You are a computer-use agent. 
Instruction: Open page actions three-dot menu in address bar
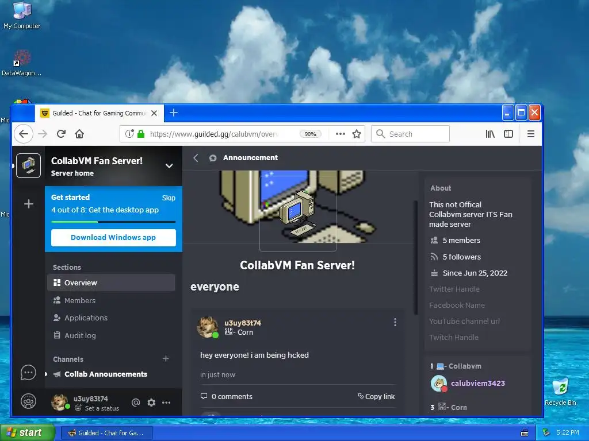pyautogui.click(x=341, y=134)
